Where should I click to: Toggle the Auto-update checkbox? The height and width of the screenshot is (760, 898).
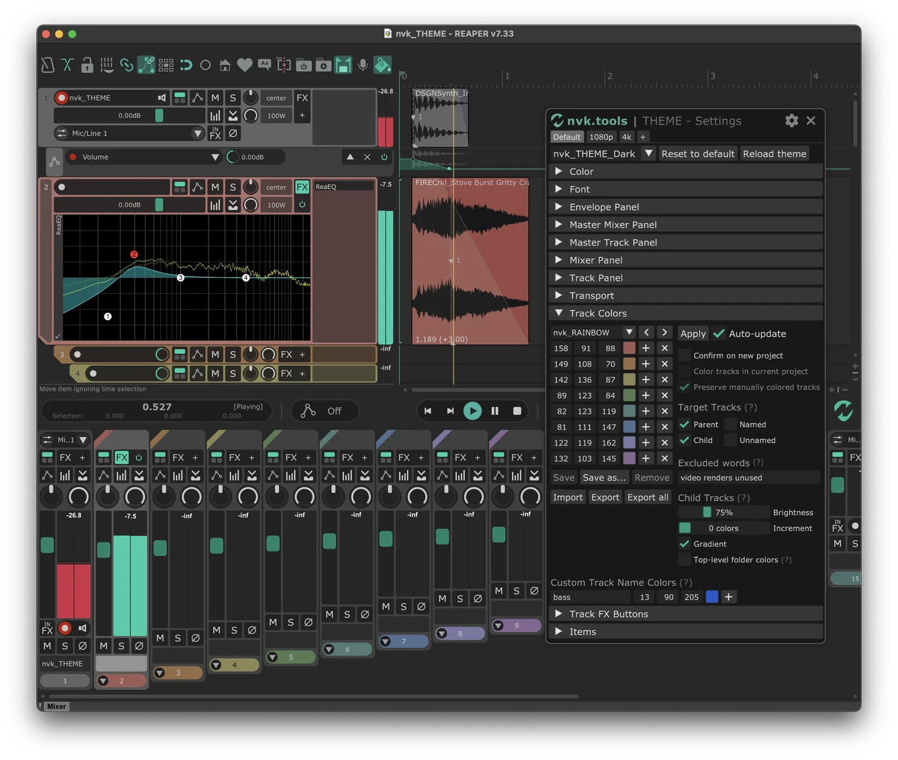[718, 333]
